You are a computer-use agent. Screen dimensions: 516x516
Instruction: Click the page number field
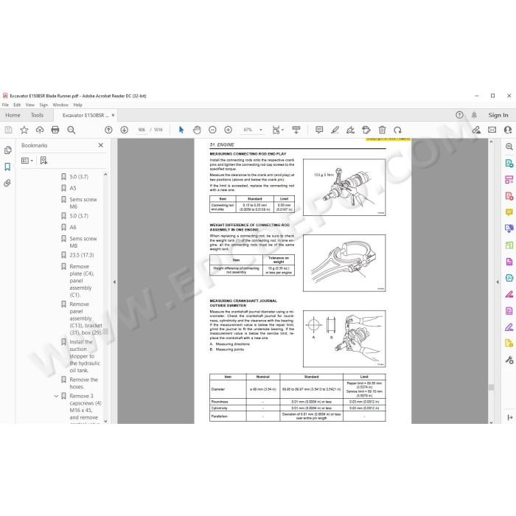[142, 130]
